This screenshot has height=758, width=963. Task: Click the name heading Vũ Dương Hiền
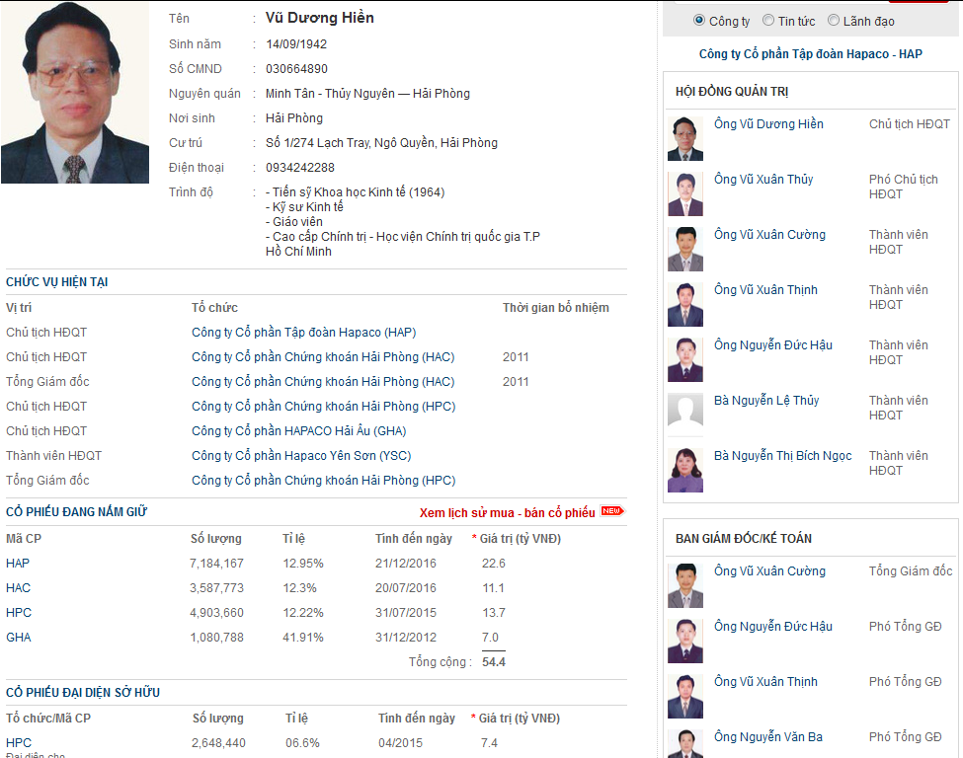coord(319,18)
